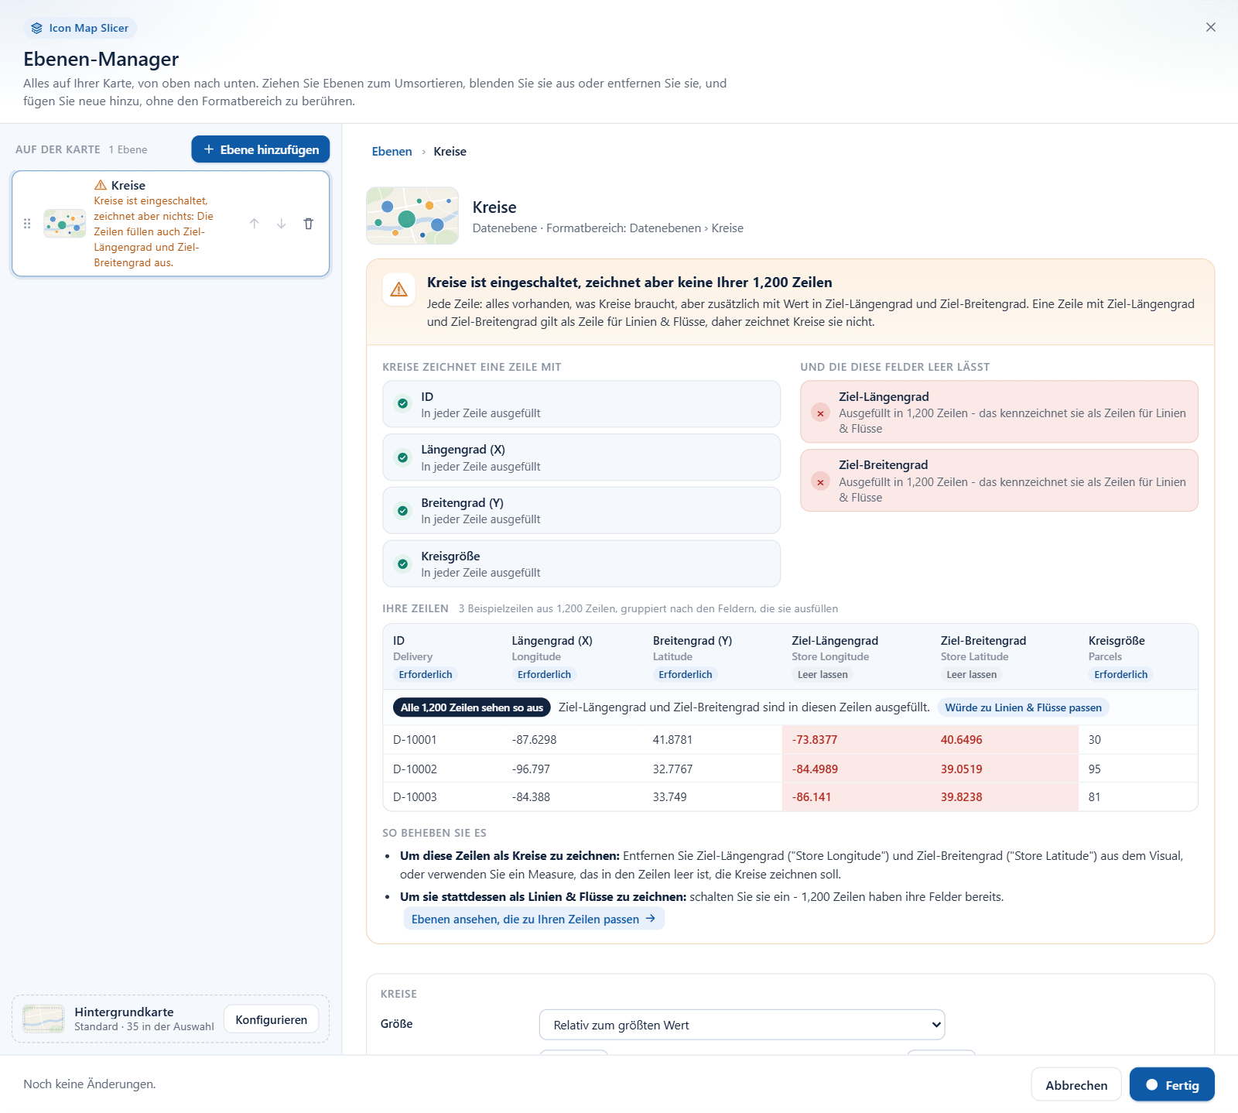Click the warning icon beside Kreise title
This screenshot has width=1238, height=1113.
[101, 185]
